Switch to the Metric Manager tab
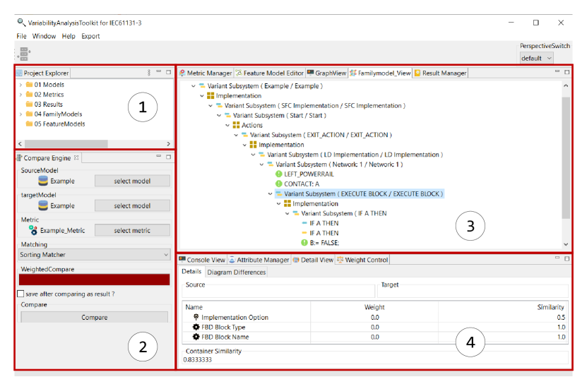587x389 pixels. click(206, 73)
